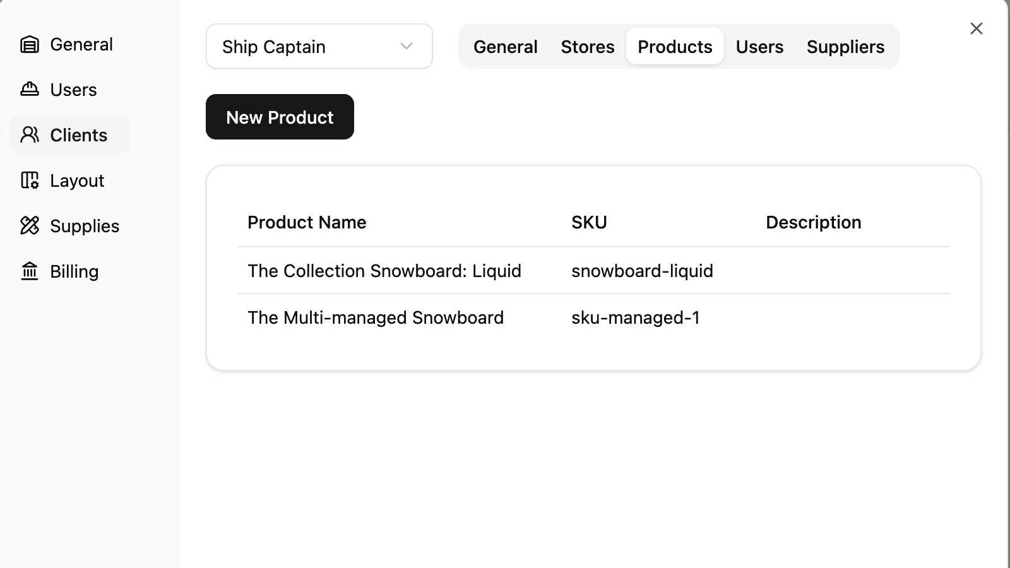Open the Suppliers tab
The width and height of the screenshot is (1010, 568).
[845, 46]
